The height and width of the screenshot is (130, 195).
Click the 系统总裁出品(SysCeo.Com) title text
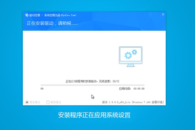coord(60,15)
